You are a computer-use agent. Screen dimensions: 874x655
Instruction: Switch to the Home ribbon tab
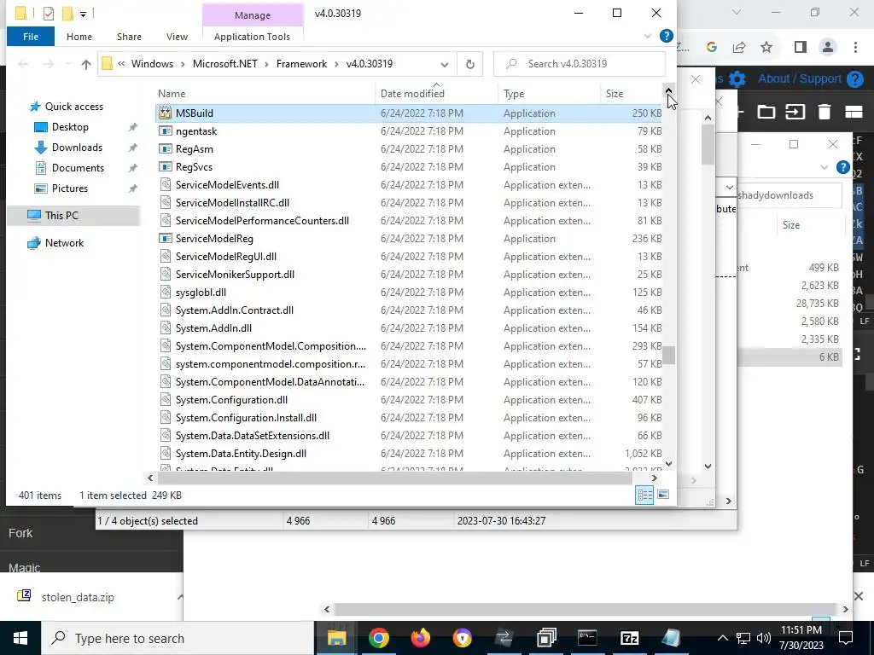[79, 37]
